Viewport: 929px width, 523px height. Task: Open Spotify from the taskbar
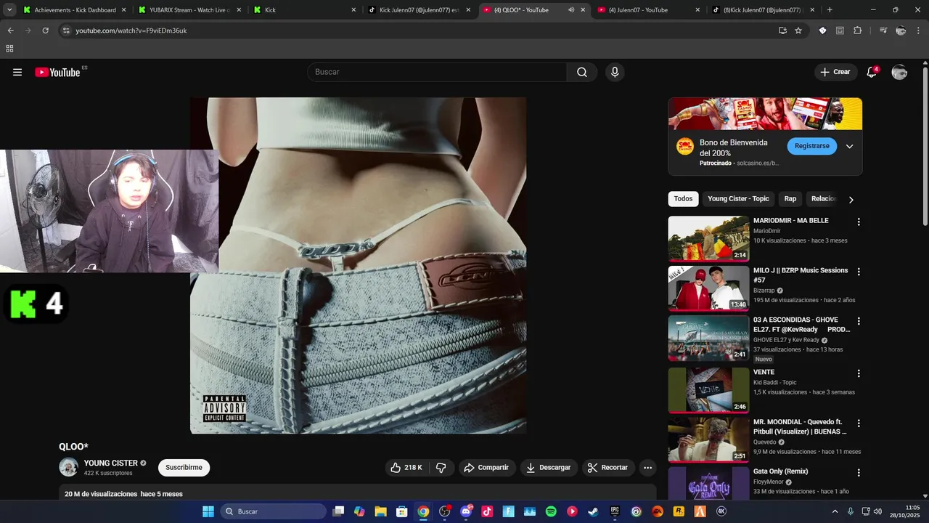551,511
